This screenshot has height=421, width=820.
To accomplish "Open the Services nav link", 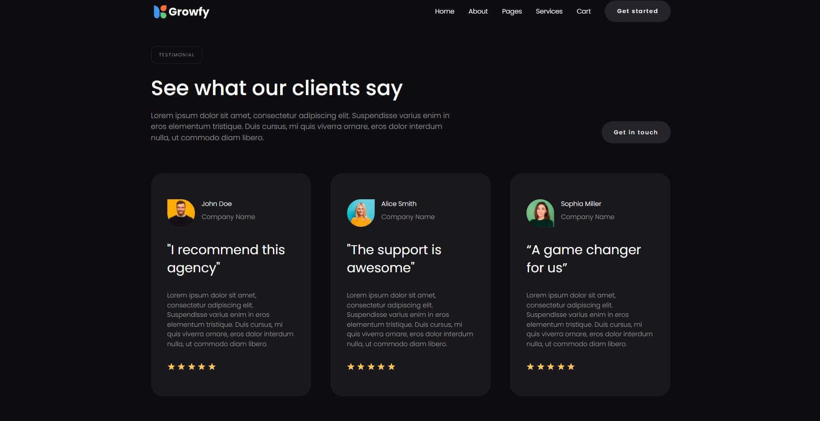I will pos(549,11).
